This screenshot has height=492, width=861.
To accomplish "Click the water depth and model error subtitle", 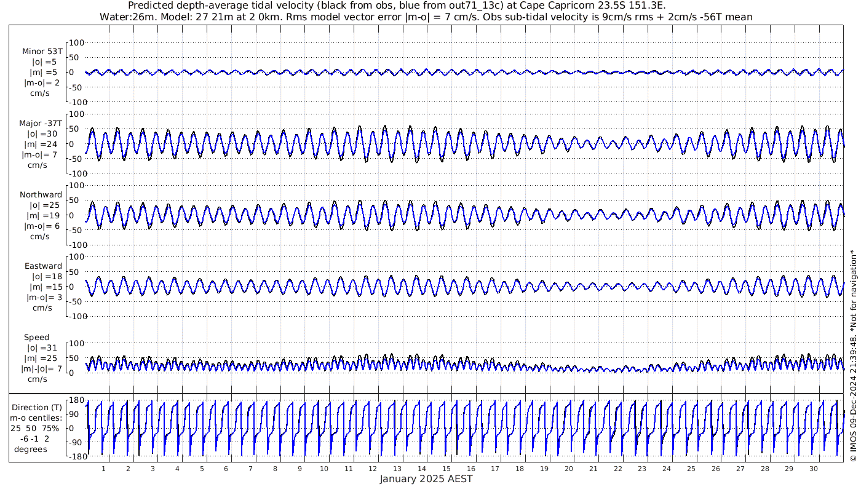I will 426,17.
